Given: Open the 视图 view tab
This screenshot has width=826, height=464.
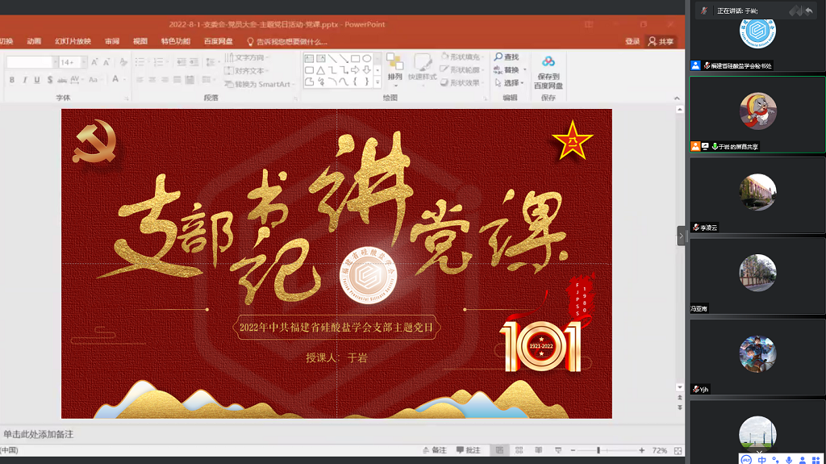Looking at the screenshot, I should tap(140, 41).
